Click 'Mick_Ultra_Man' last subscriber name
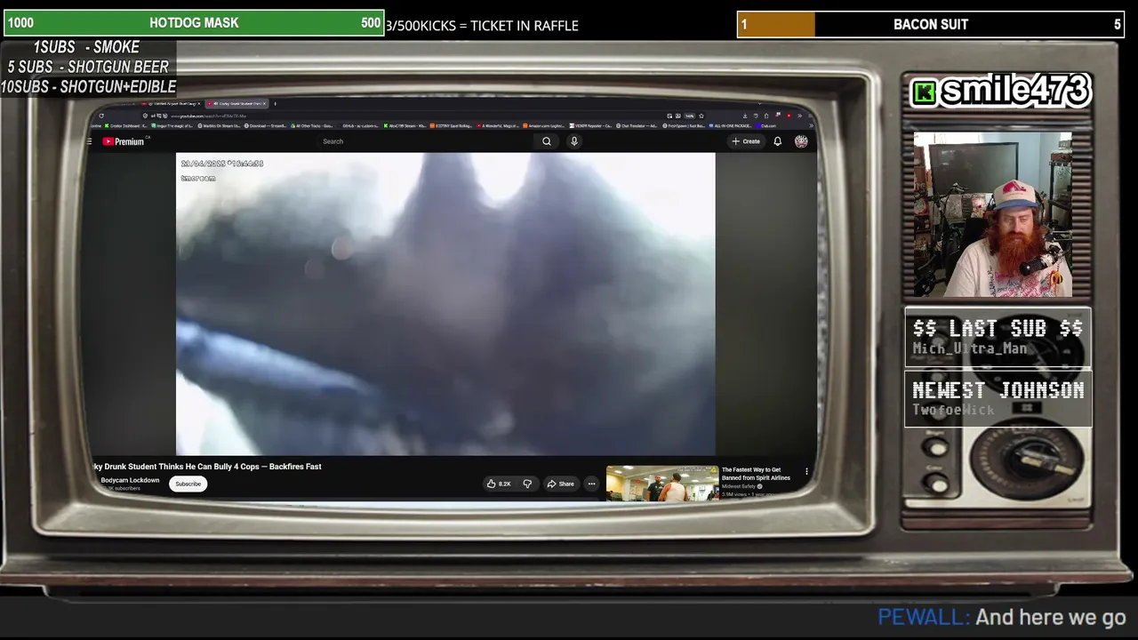Screen dimensions: 1138x640 (969, 348)
